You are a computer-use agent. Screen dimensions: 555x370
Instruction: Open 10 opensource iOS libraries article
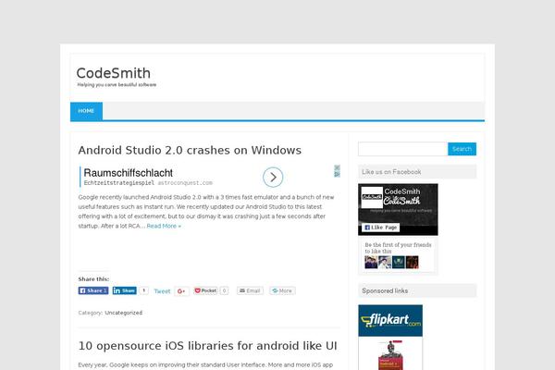tap(207, 346)
